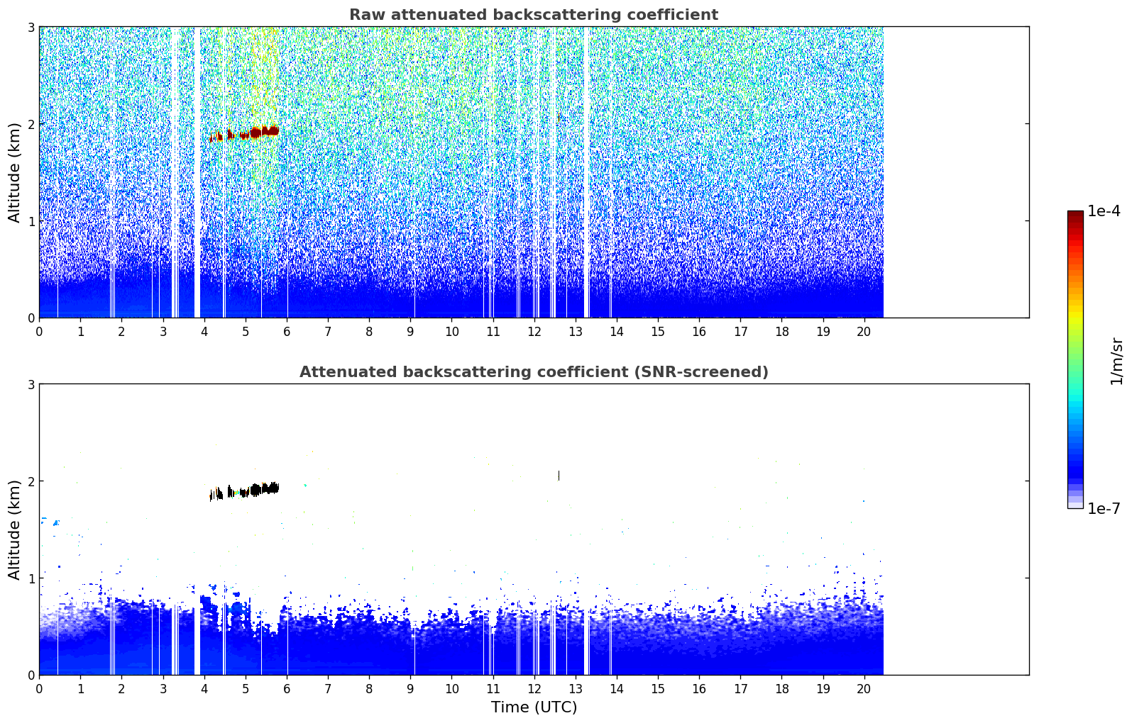The width and height of the screenshot is (1132, 723).
Task: Click the '1/m/sr' colorbar unit label
Action: pos(1117,361)
